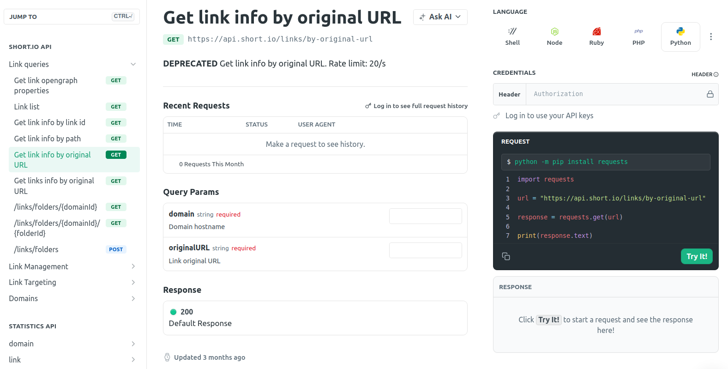Open Get link info by path
The image size is (728, 369).
[x=74, y=139]
